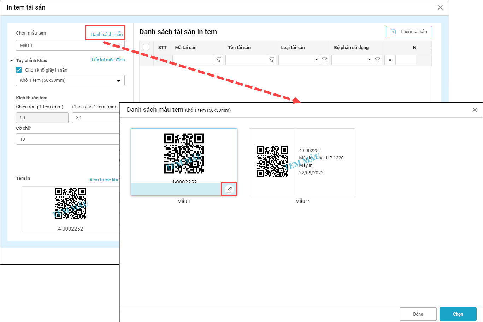Open the Loại tài sản filter dropdown

(x=299, y=60)
